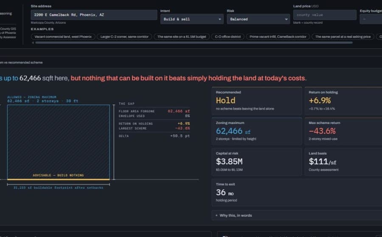Viewport: 382px width, 237px height.
Task: Click the Time to exit '36 mo' value
Action: coord(225,193)
